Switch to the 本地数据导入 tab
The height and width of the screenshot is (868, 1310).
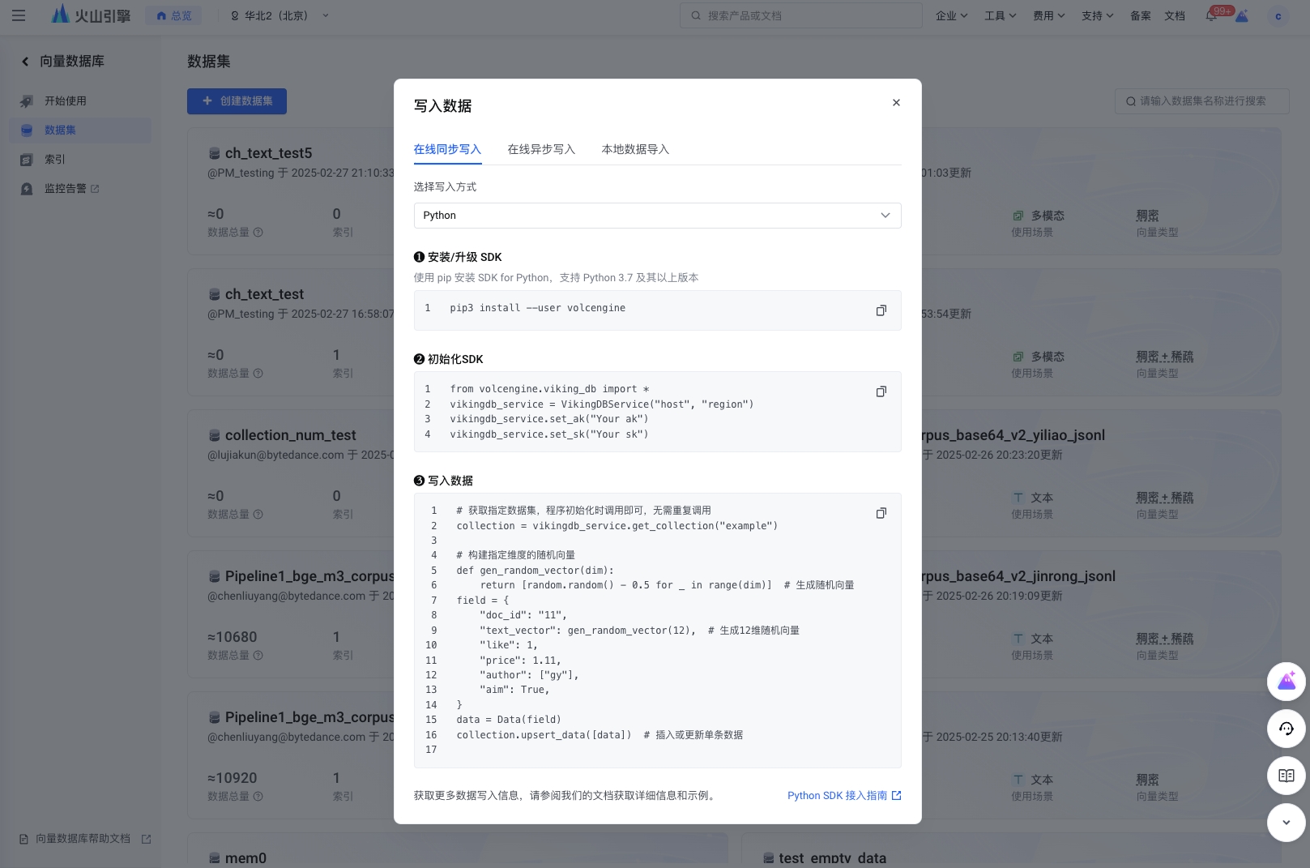pos(636,150)
